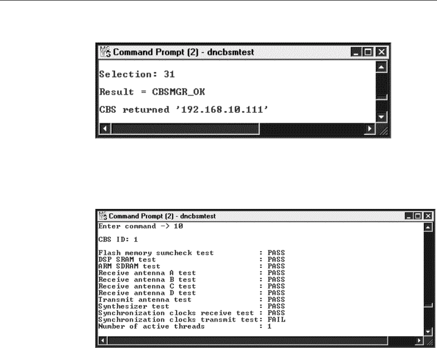Click 'Receive antenna D test' line
The width and height of the screenshot is (437, 348).
click(192, 293)
